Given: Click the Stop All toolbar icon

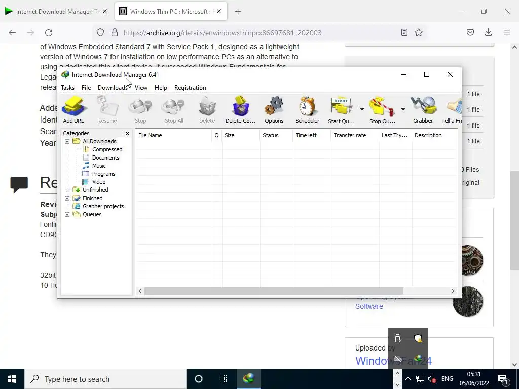Looking at the screenshot, I should click(x=174, y=110).
